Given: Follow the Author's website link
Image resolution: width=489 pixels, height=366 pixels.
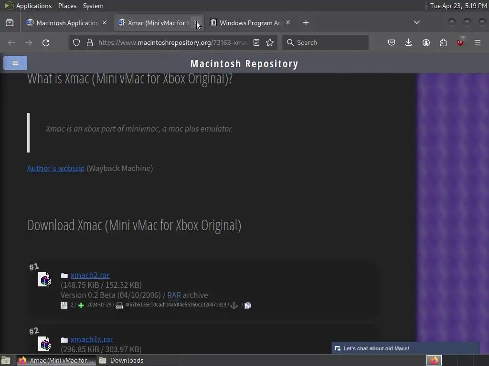Looking at the screenshot, I should pyautogui.click(x=56, y=168).
